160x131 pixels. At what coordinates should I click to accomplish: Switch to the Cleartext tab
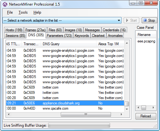click(98, 36)
